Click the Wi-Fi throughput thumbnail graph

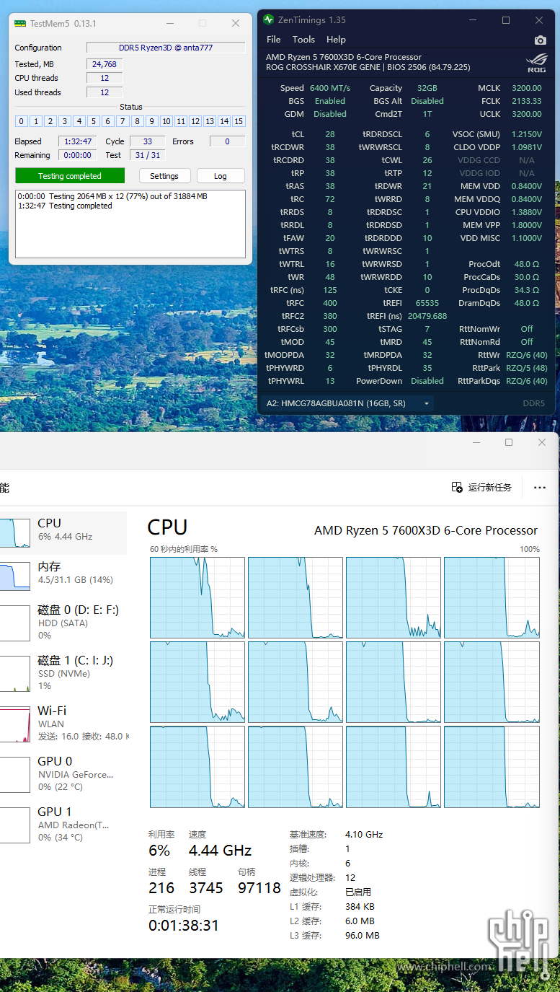click(14, 724)
